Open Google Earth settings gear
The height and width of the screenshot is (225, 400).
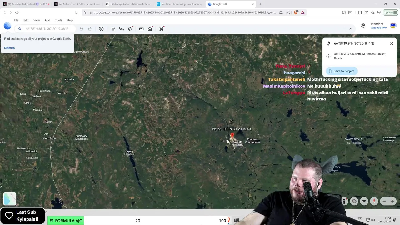pyautogui.click(x=363, y=26)
